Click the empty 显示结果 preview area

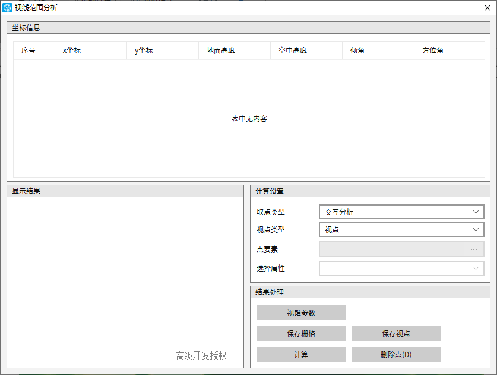click(125, 273)
